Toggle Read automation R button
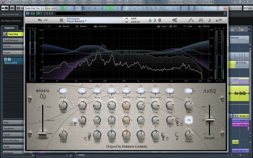Screen dimensions: 253x158 click(x=38, y=13)
